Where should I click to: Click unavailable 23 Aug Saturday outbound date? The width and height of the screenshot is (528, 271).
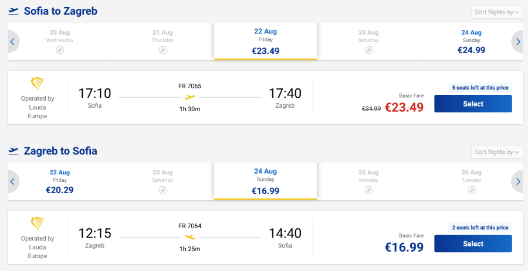pyautogui.click(x=368, y=42)
